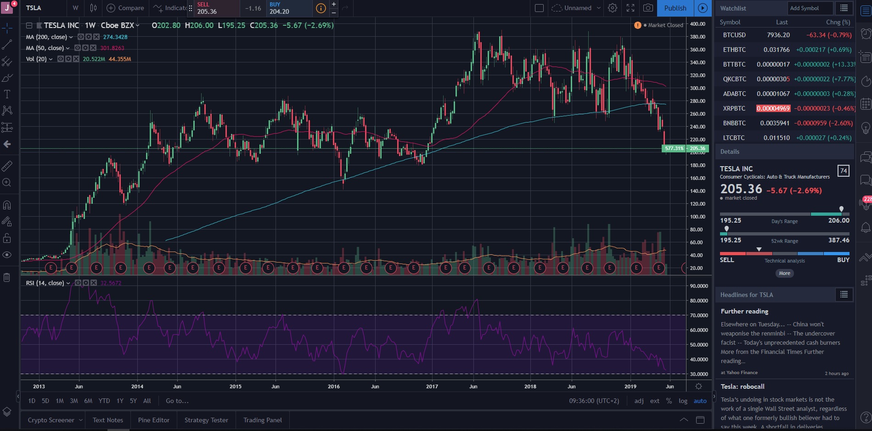Toggle lock all drawing tools
The width and height of the screenshot is (872, 431).
coord(7,238)
